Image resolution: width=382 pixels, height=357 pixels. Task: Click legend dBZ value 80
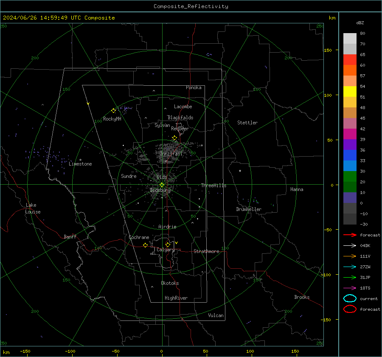coord(362,34)
